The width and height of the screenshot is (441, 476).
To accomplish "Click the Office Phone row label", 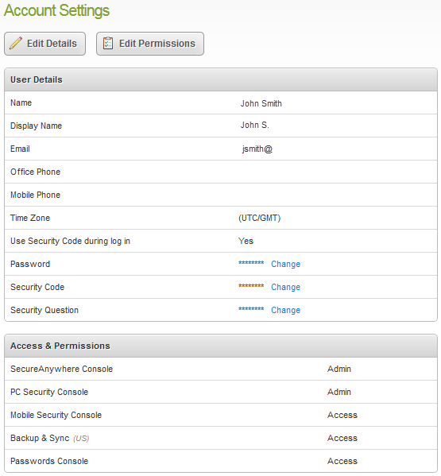I will [x=35, y=172].
